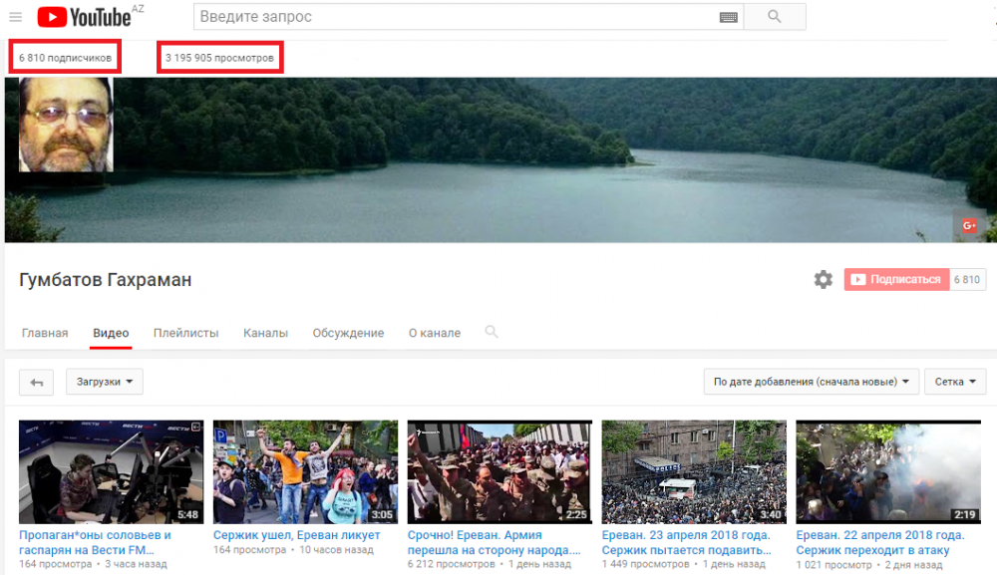
Task: Search within channel magnifier icon
Action: 492,332
